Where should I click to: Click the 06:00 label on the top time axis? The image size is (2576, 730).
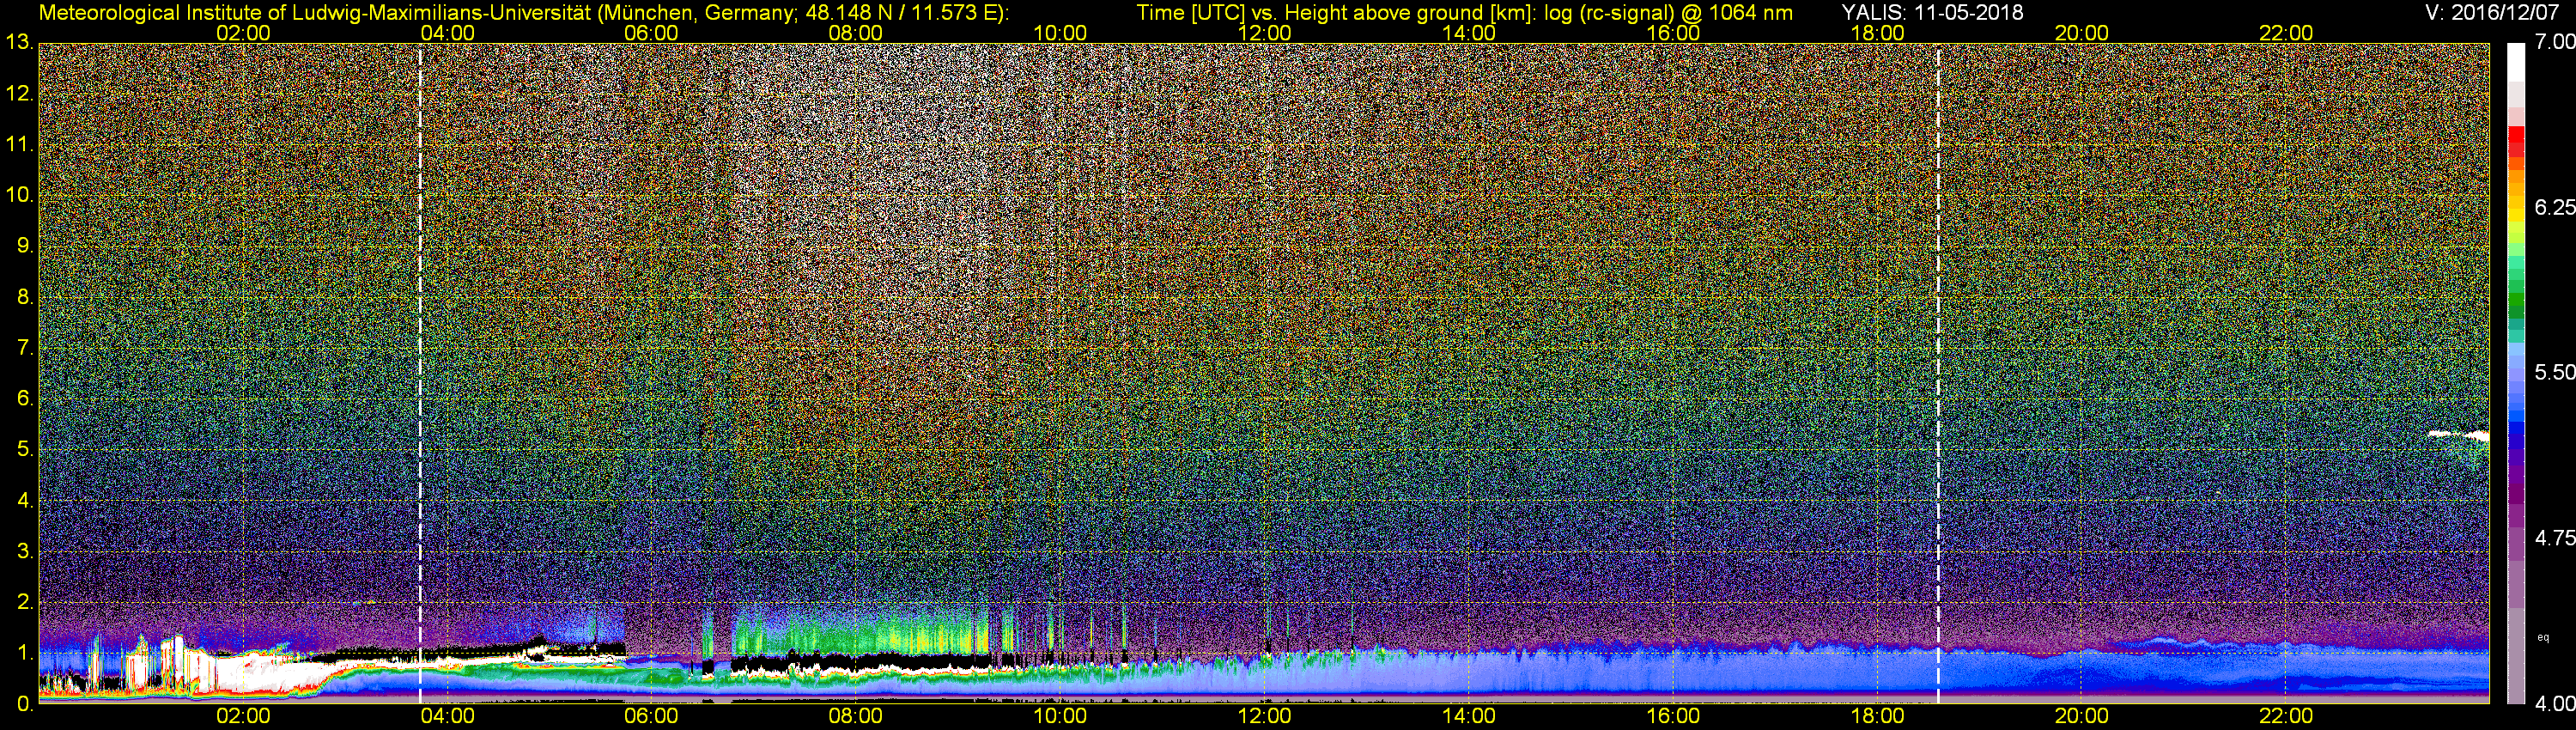pyautogui.click(x=651, y=33)
